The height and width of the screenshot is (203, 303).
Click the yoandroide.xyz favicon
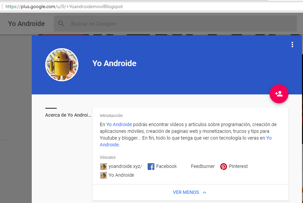pos(103,166)
